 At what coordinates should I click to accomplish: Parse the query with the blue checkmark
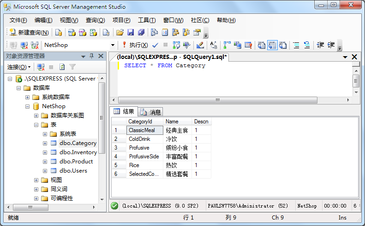click(155, 45)
